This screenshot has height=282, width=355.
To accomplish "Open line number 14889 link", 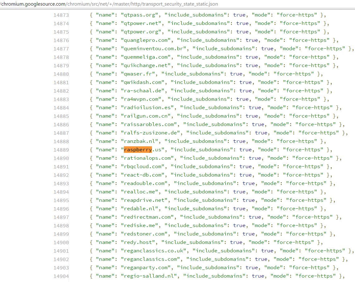I will [x=61, y=150].
